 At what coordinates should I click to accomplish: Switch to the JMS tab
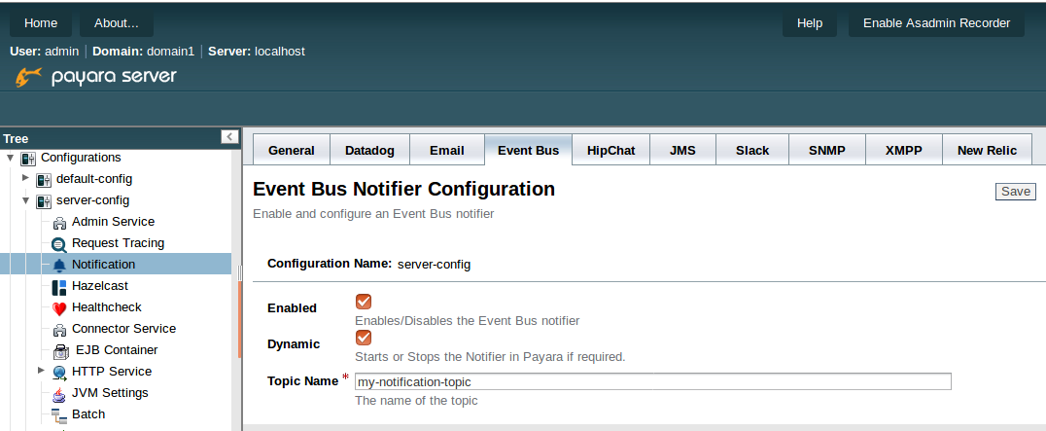coord(682,150)
